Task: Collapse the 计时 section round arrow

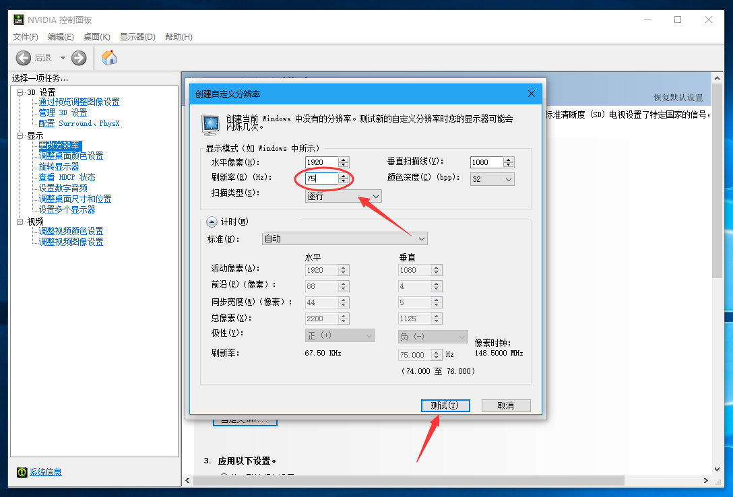Action: pos(212,222)
